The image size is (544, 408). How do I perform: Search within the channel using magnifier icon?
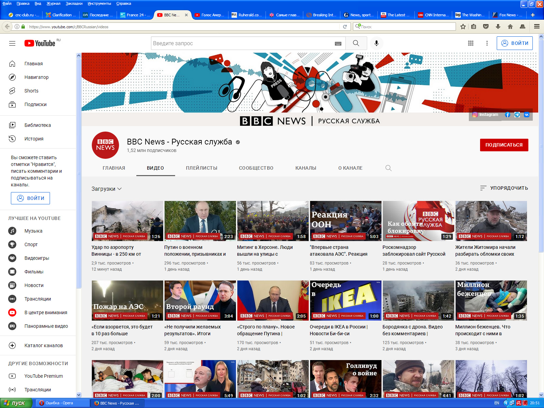(x=388, y=168)
